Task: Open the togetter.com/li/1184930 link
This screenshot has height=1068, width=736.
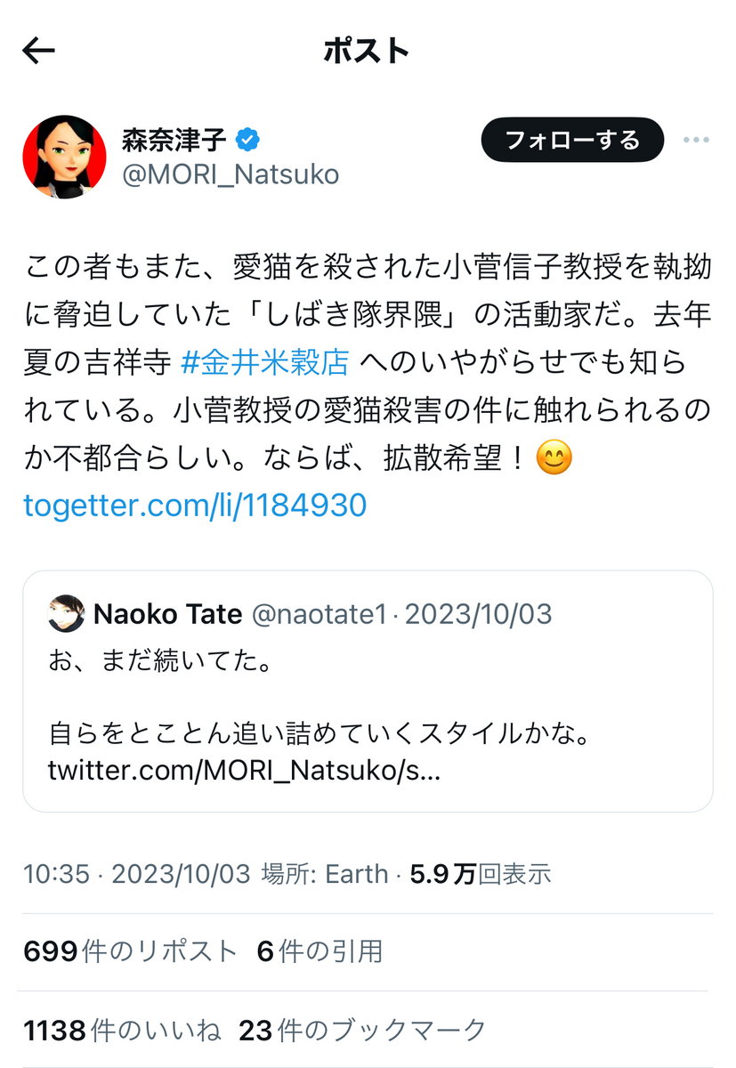Action: coord(195,506)
